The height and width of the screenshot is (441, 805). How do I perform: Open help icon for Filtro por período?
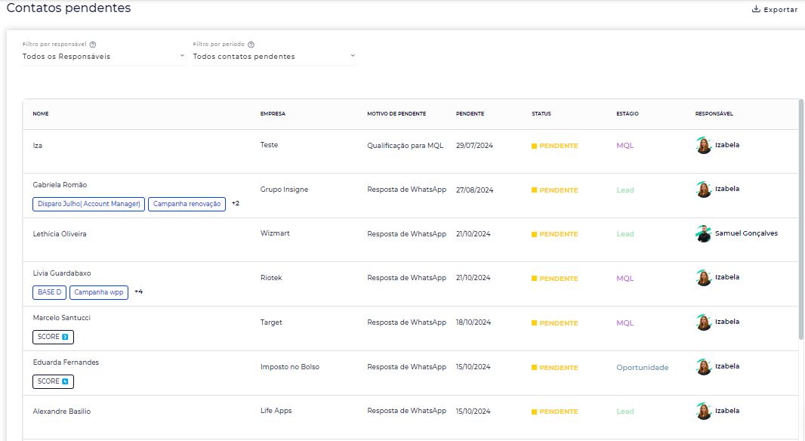point(251,45)
